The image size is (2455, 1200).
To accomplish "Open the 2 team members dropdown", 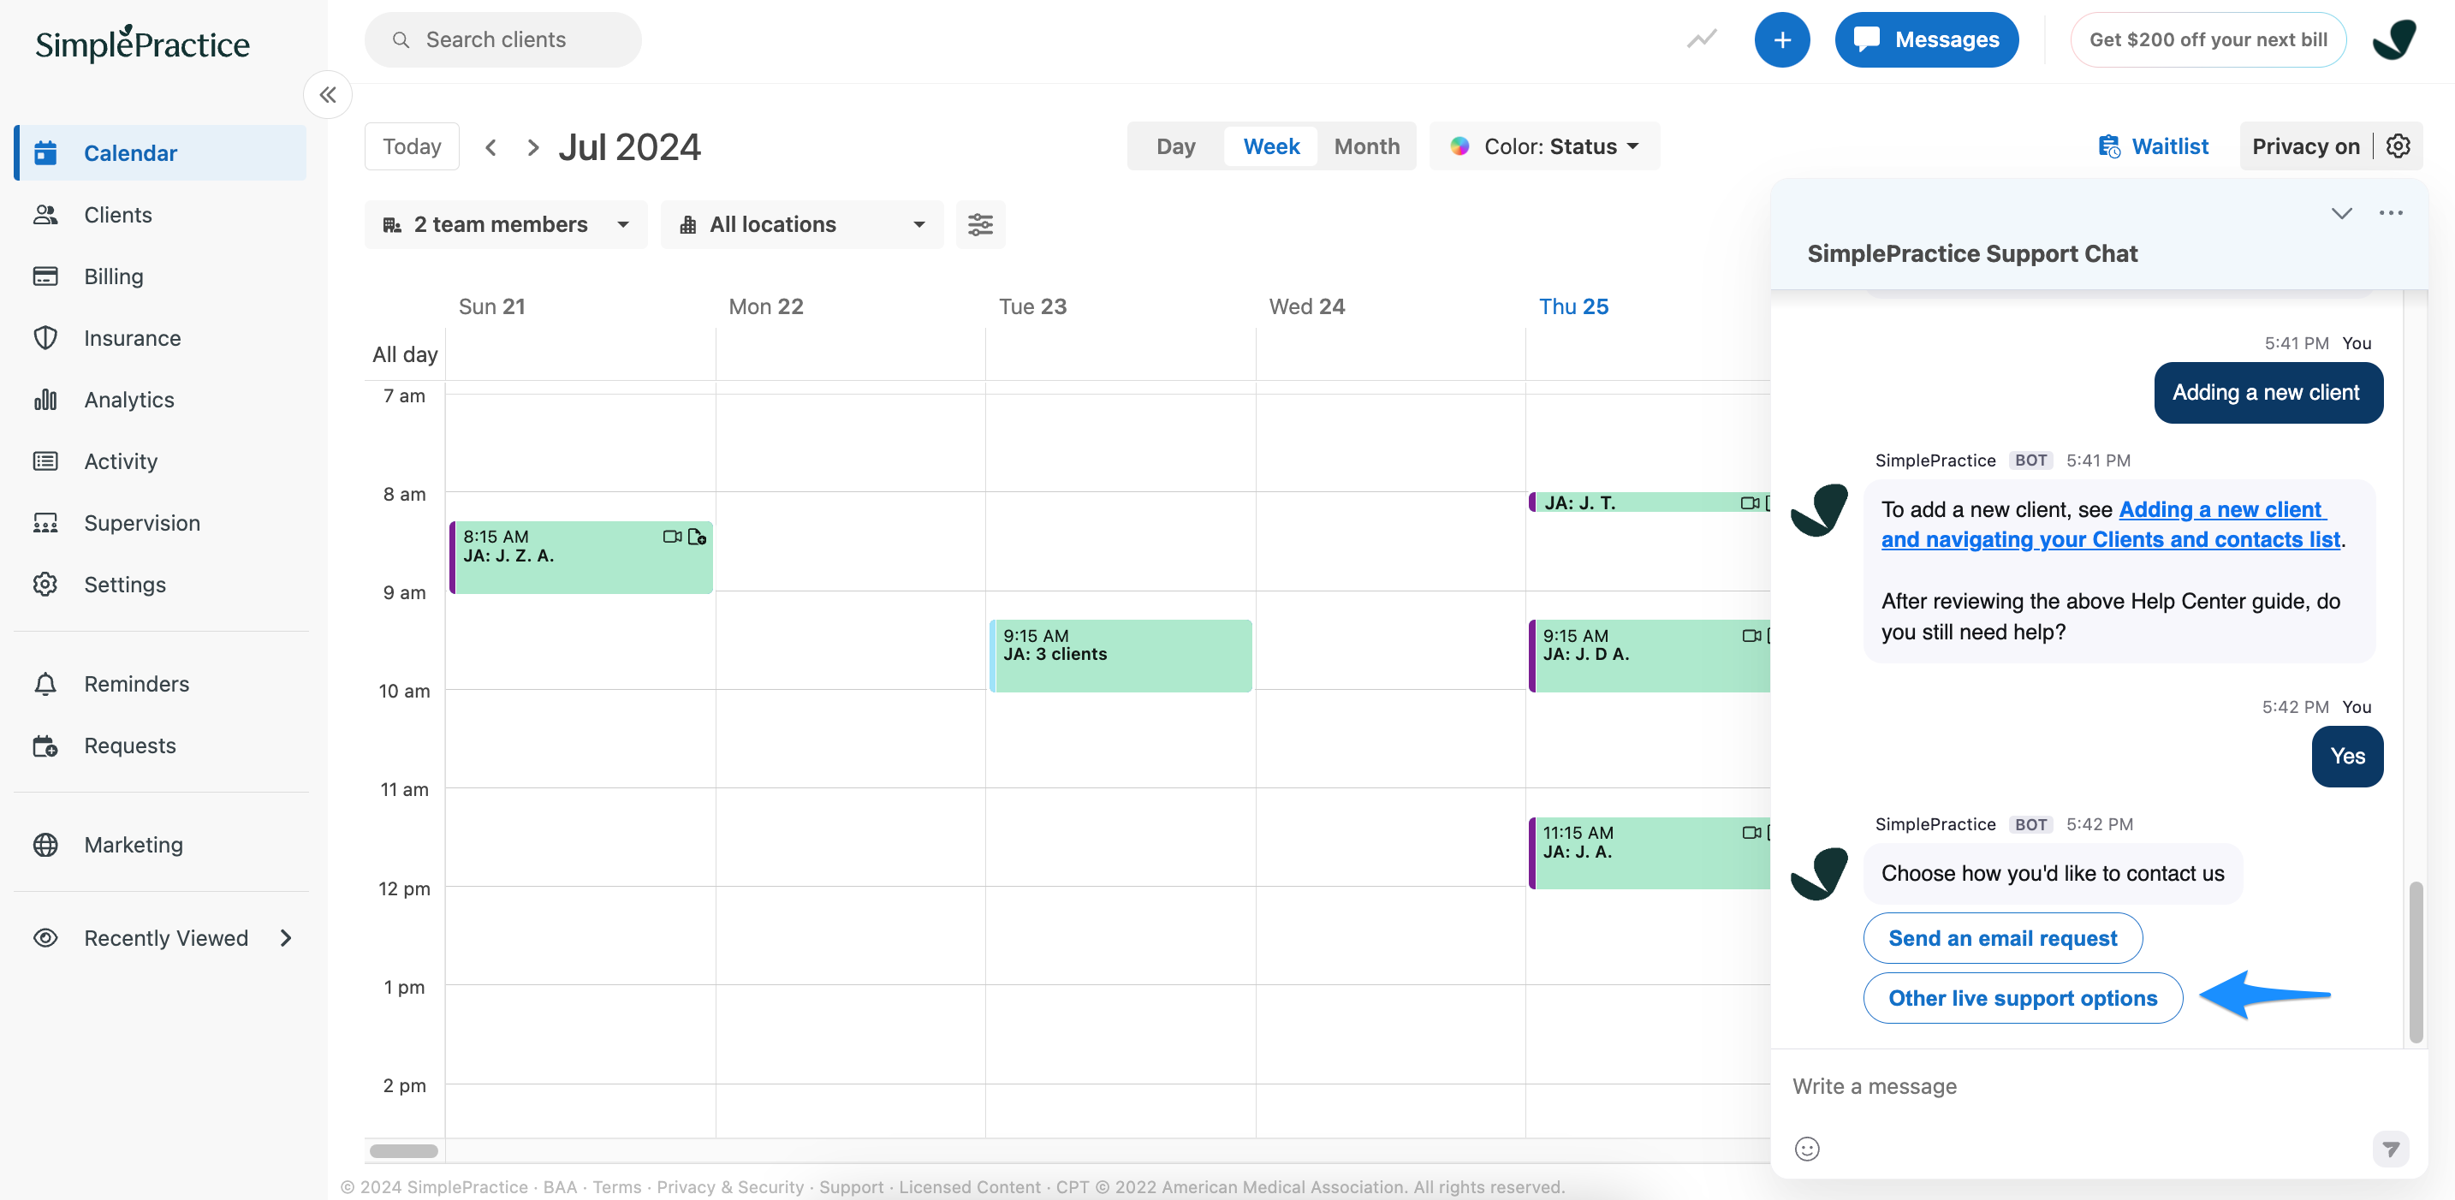I will point(505,224).
